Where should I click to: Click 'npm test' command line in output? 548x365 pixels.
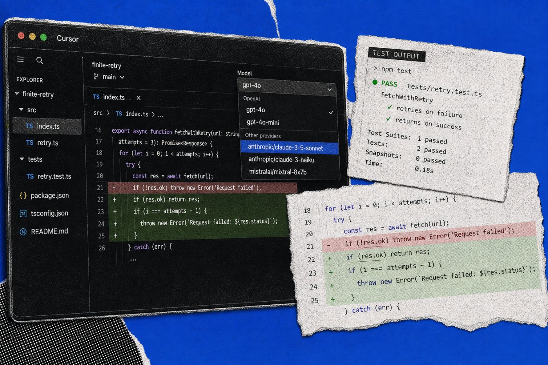tap(393, 70)
